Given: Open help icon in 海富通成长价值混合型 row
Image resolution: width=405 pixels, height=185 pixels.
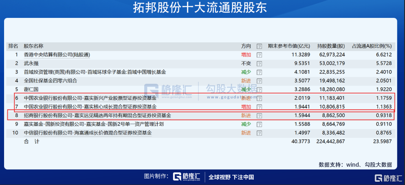Looking at the screenshot, I should (x=259, y=133).
